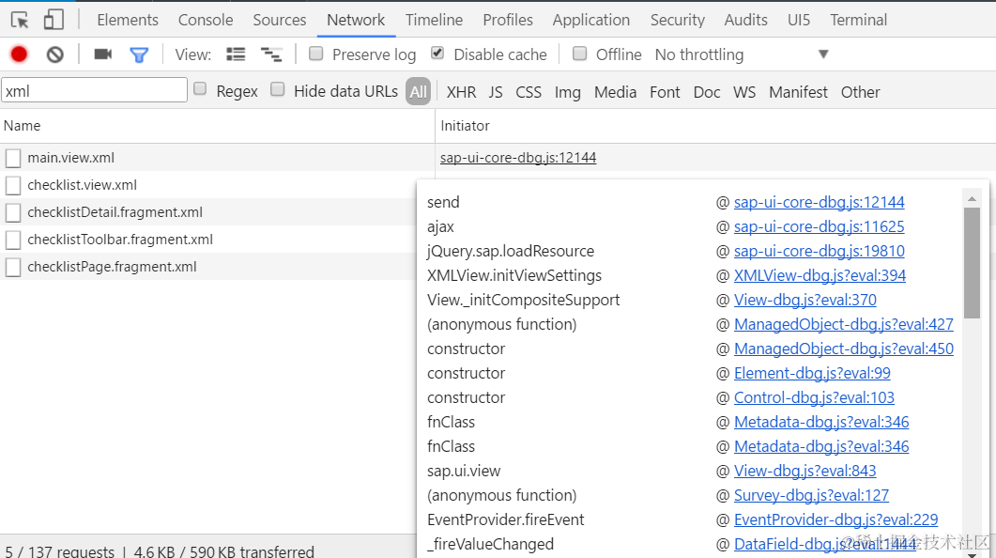Open the Application tab
The height and width of the screenshot is (558, 996).
coord(590,20)
